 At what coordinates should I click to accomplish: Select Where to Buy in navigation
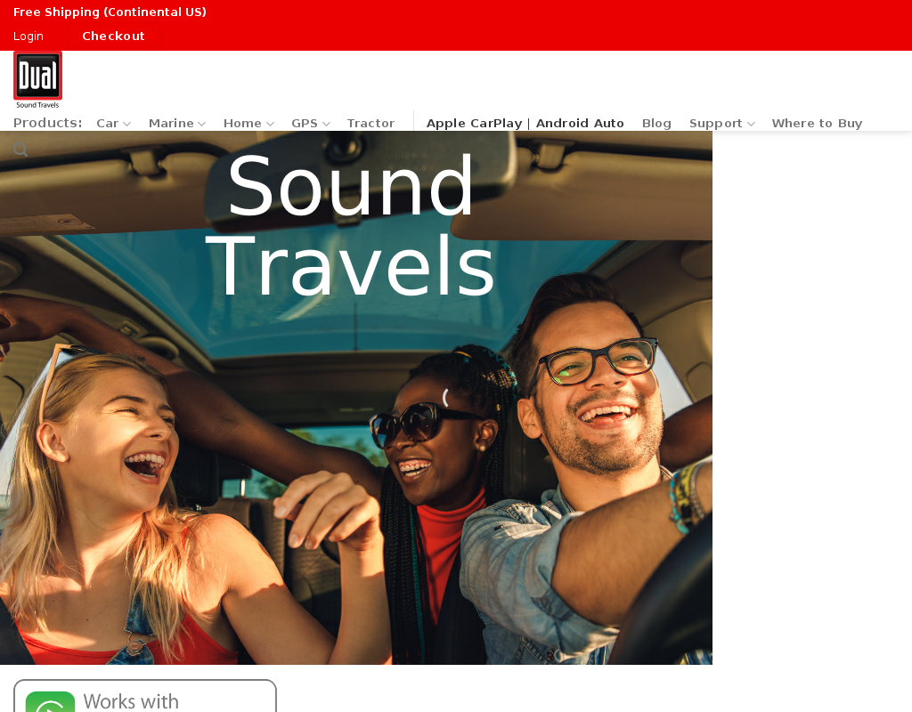coord(817,124)
